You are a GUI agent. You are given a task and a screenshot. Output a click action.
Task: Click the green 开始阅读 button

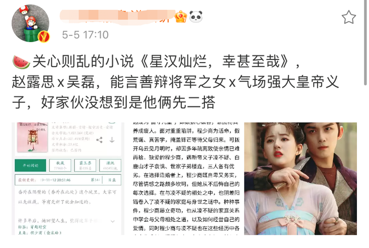pyautogui.click(x=31, y=165)
